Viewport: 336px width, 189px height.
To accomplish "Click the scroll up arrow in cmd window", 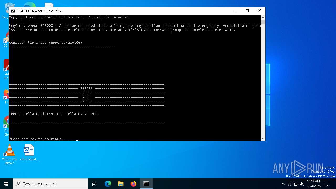I will [x=263, y=17].
